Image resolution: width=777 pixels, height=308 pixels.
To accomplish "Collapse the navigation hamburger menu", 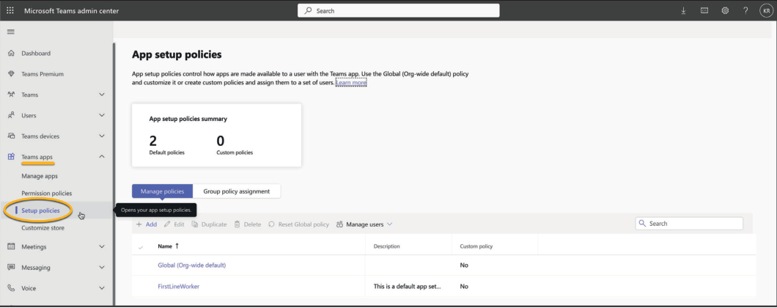I will click(10, 32).
